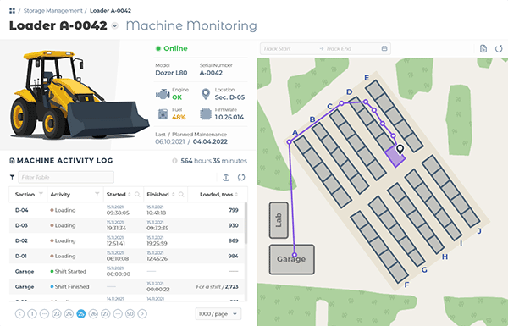Screen dimensions: 508x326
Task: Go to page 23
Action: point(57,313)
